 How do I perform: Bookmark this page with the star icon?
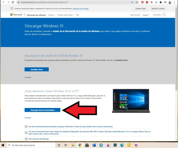(137, 2)
